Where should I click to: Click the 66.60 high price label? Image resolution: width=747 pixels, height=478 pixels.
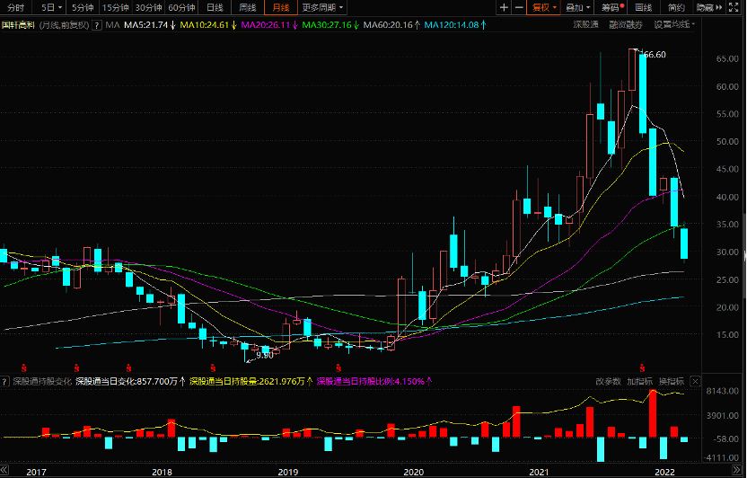click(655, 55)
